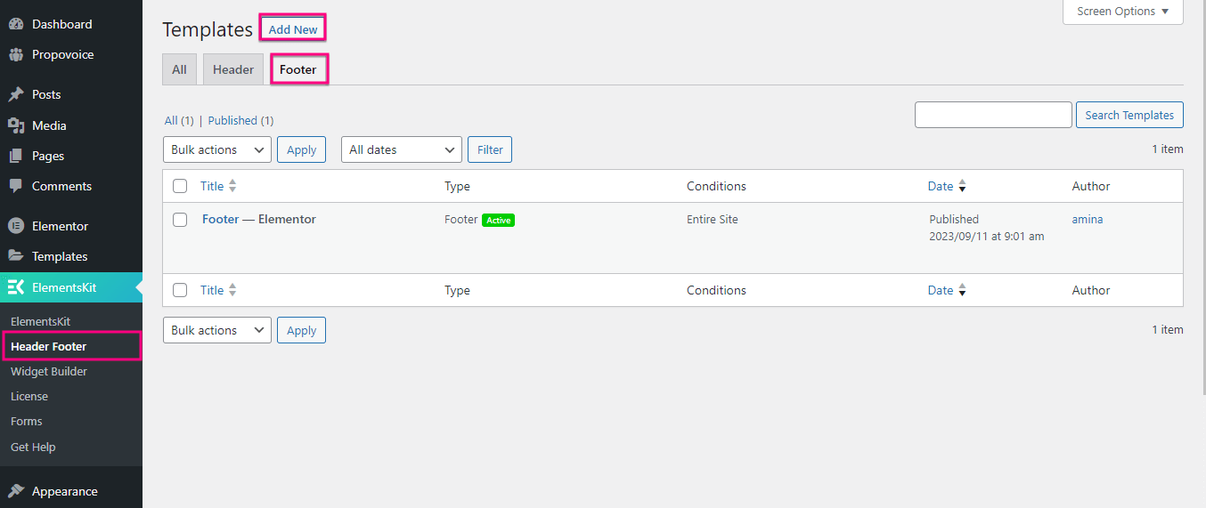Click the Templates folder icon
Viewport: 1206px width, 508px height.
(16, 256)
